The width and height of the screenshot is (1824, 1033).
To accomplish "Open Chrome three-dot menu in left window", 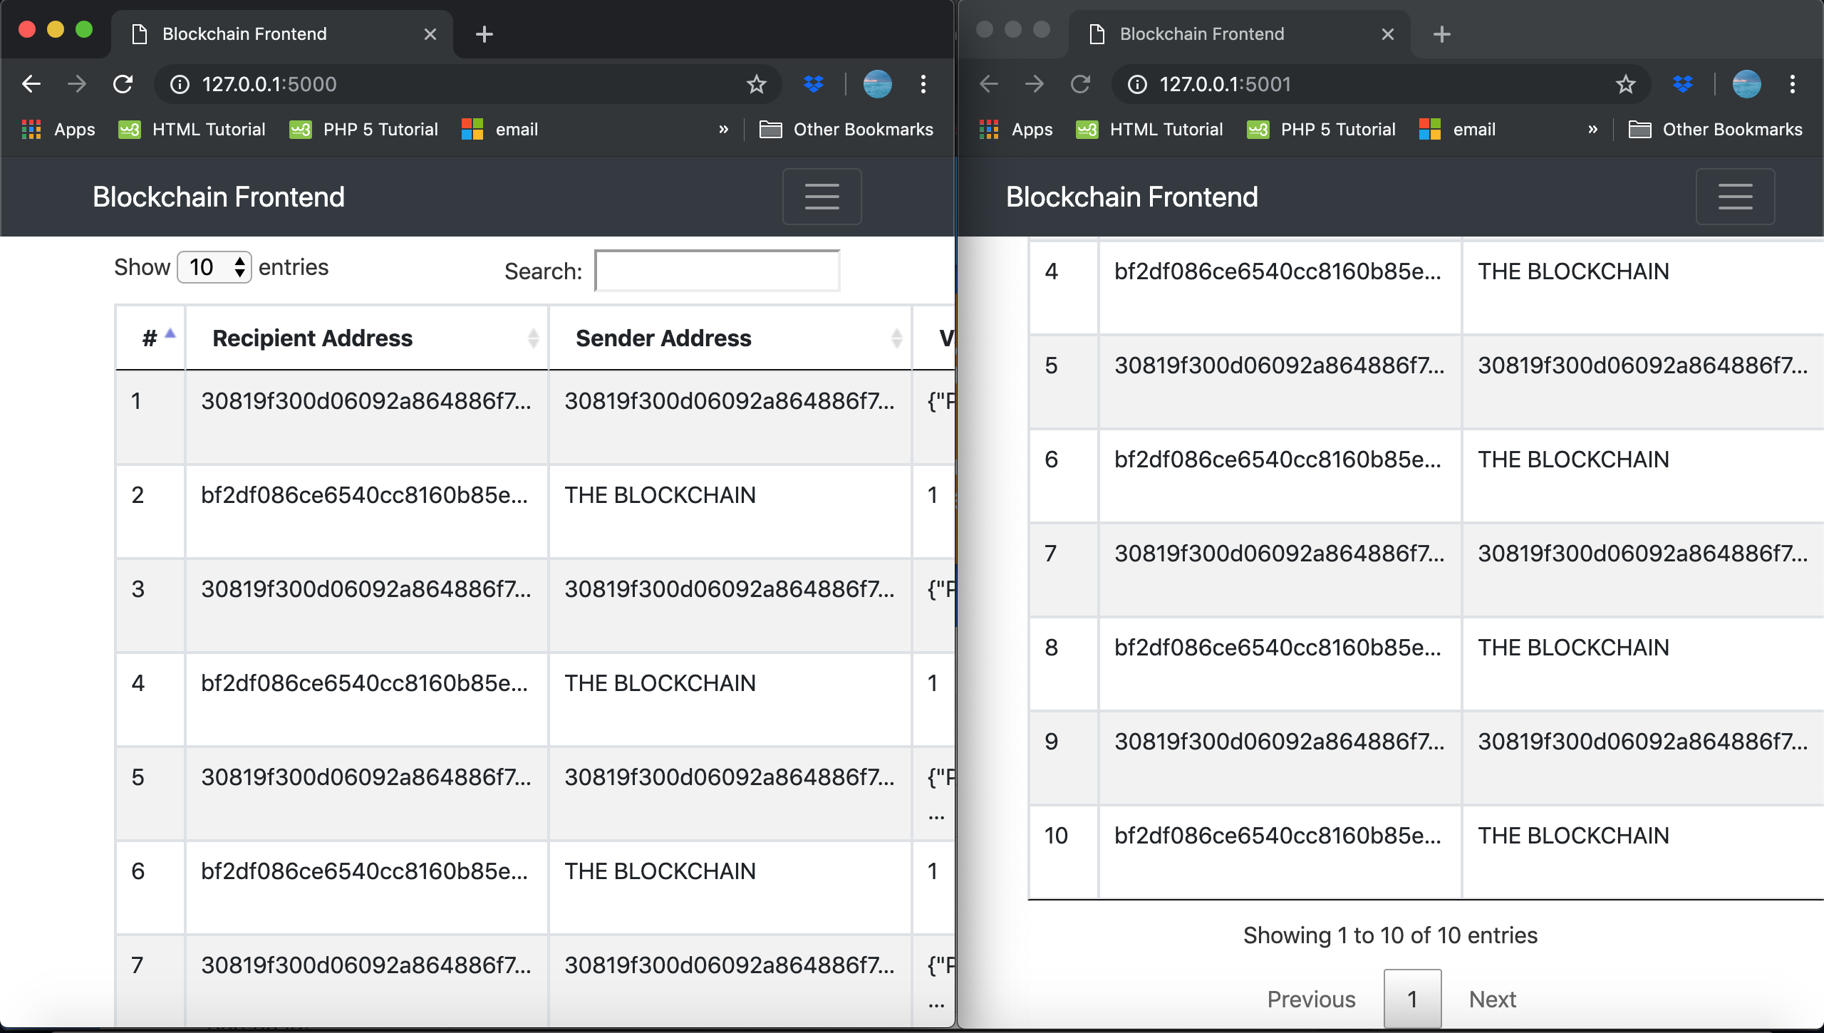I will [x=923, y=84].
